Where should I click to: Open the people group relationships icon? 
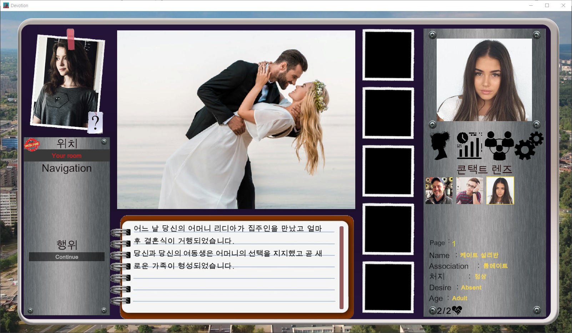(499, 145)
